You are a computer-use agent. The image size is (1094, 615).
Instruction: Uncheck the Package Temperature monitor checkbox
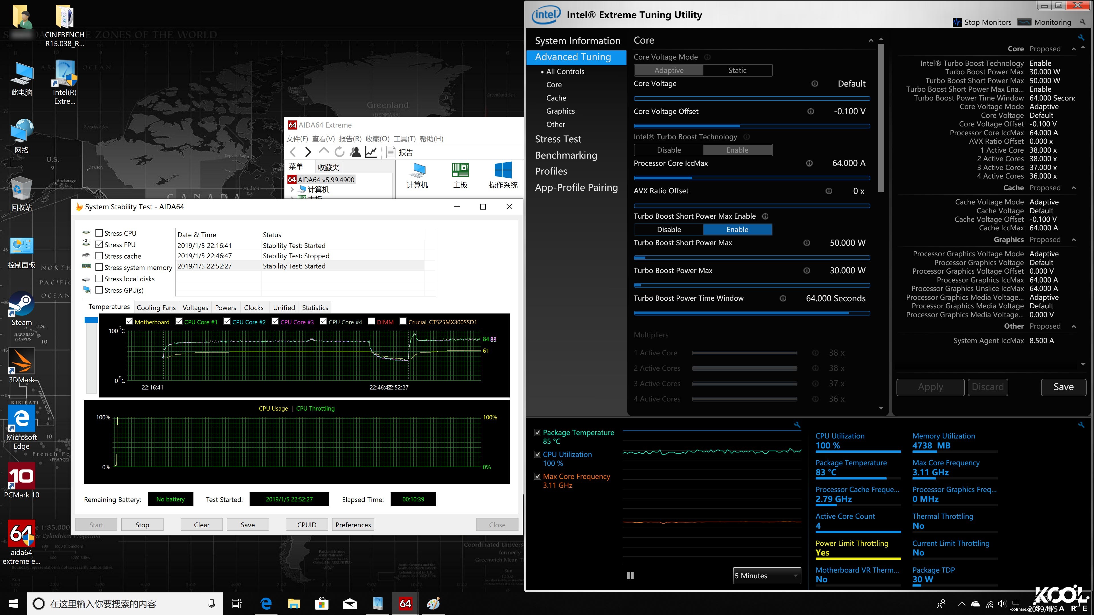538,432
